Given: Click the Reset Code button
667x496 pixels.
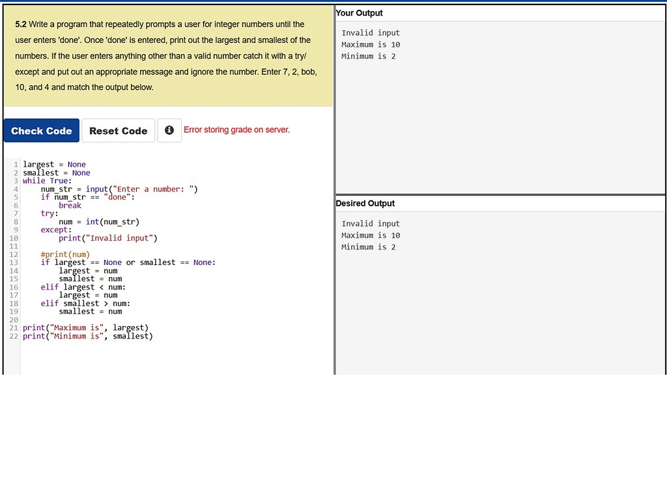Looking at the screenshot, I should click(118, 130).
